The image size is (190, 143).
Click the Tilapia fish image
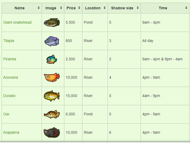[52, 41]
